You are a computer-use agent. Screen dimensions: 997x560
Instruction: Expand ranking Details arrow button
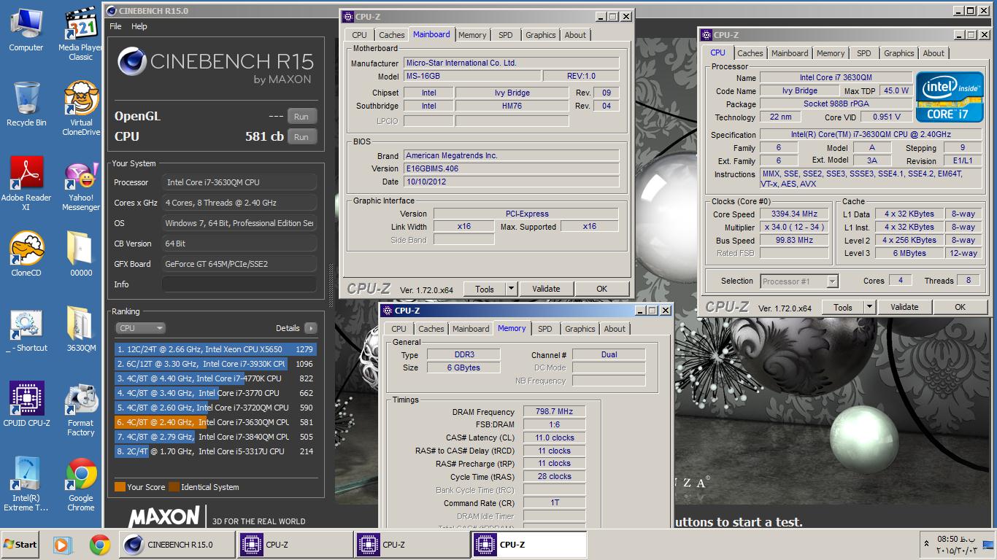click(x=311, y=328)
